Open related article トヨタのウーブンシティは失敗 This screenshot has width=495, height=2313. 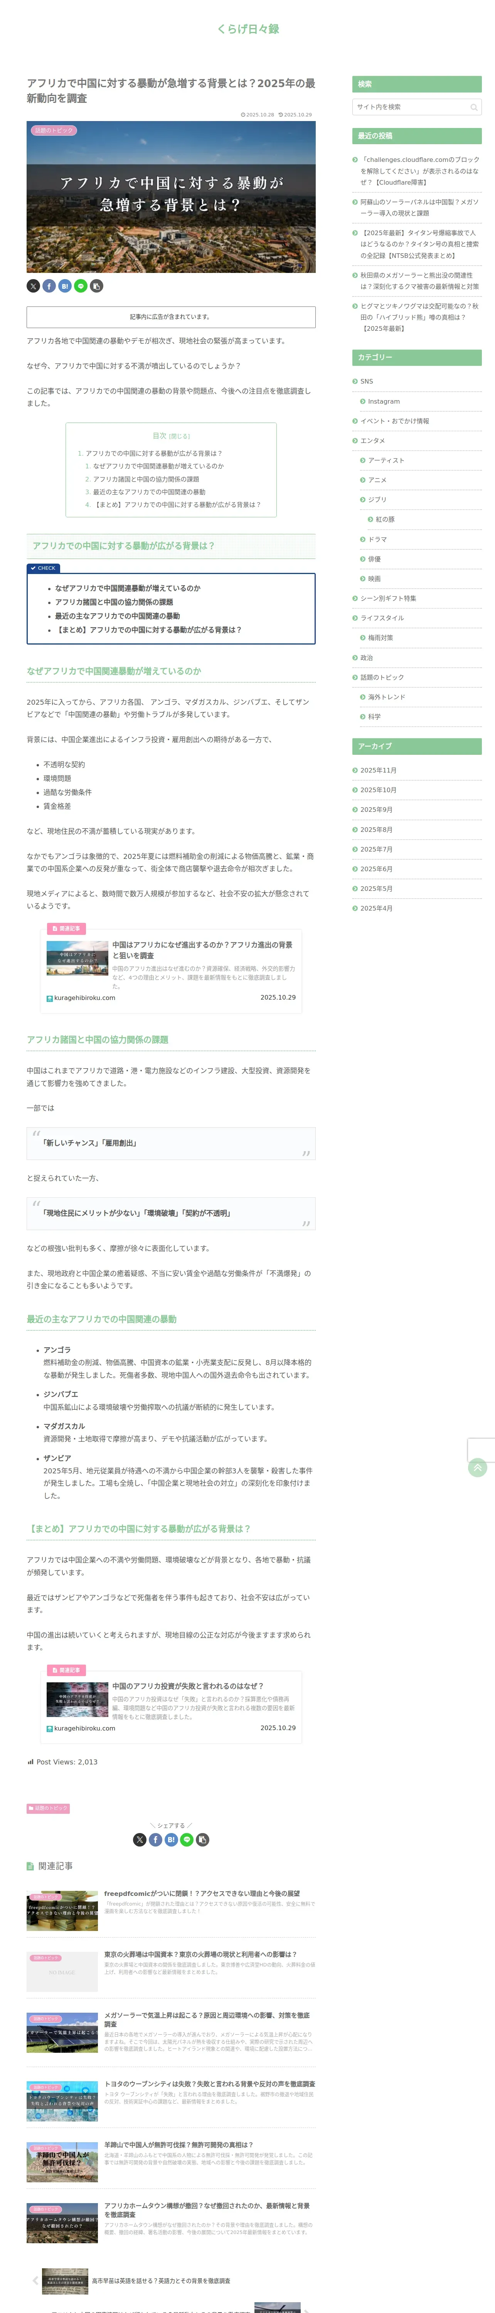tap(171, 2101)
